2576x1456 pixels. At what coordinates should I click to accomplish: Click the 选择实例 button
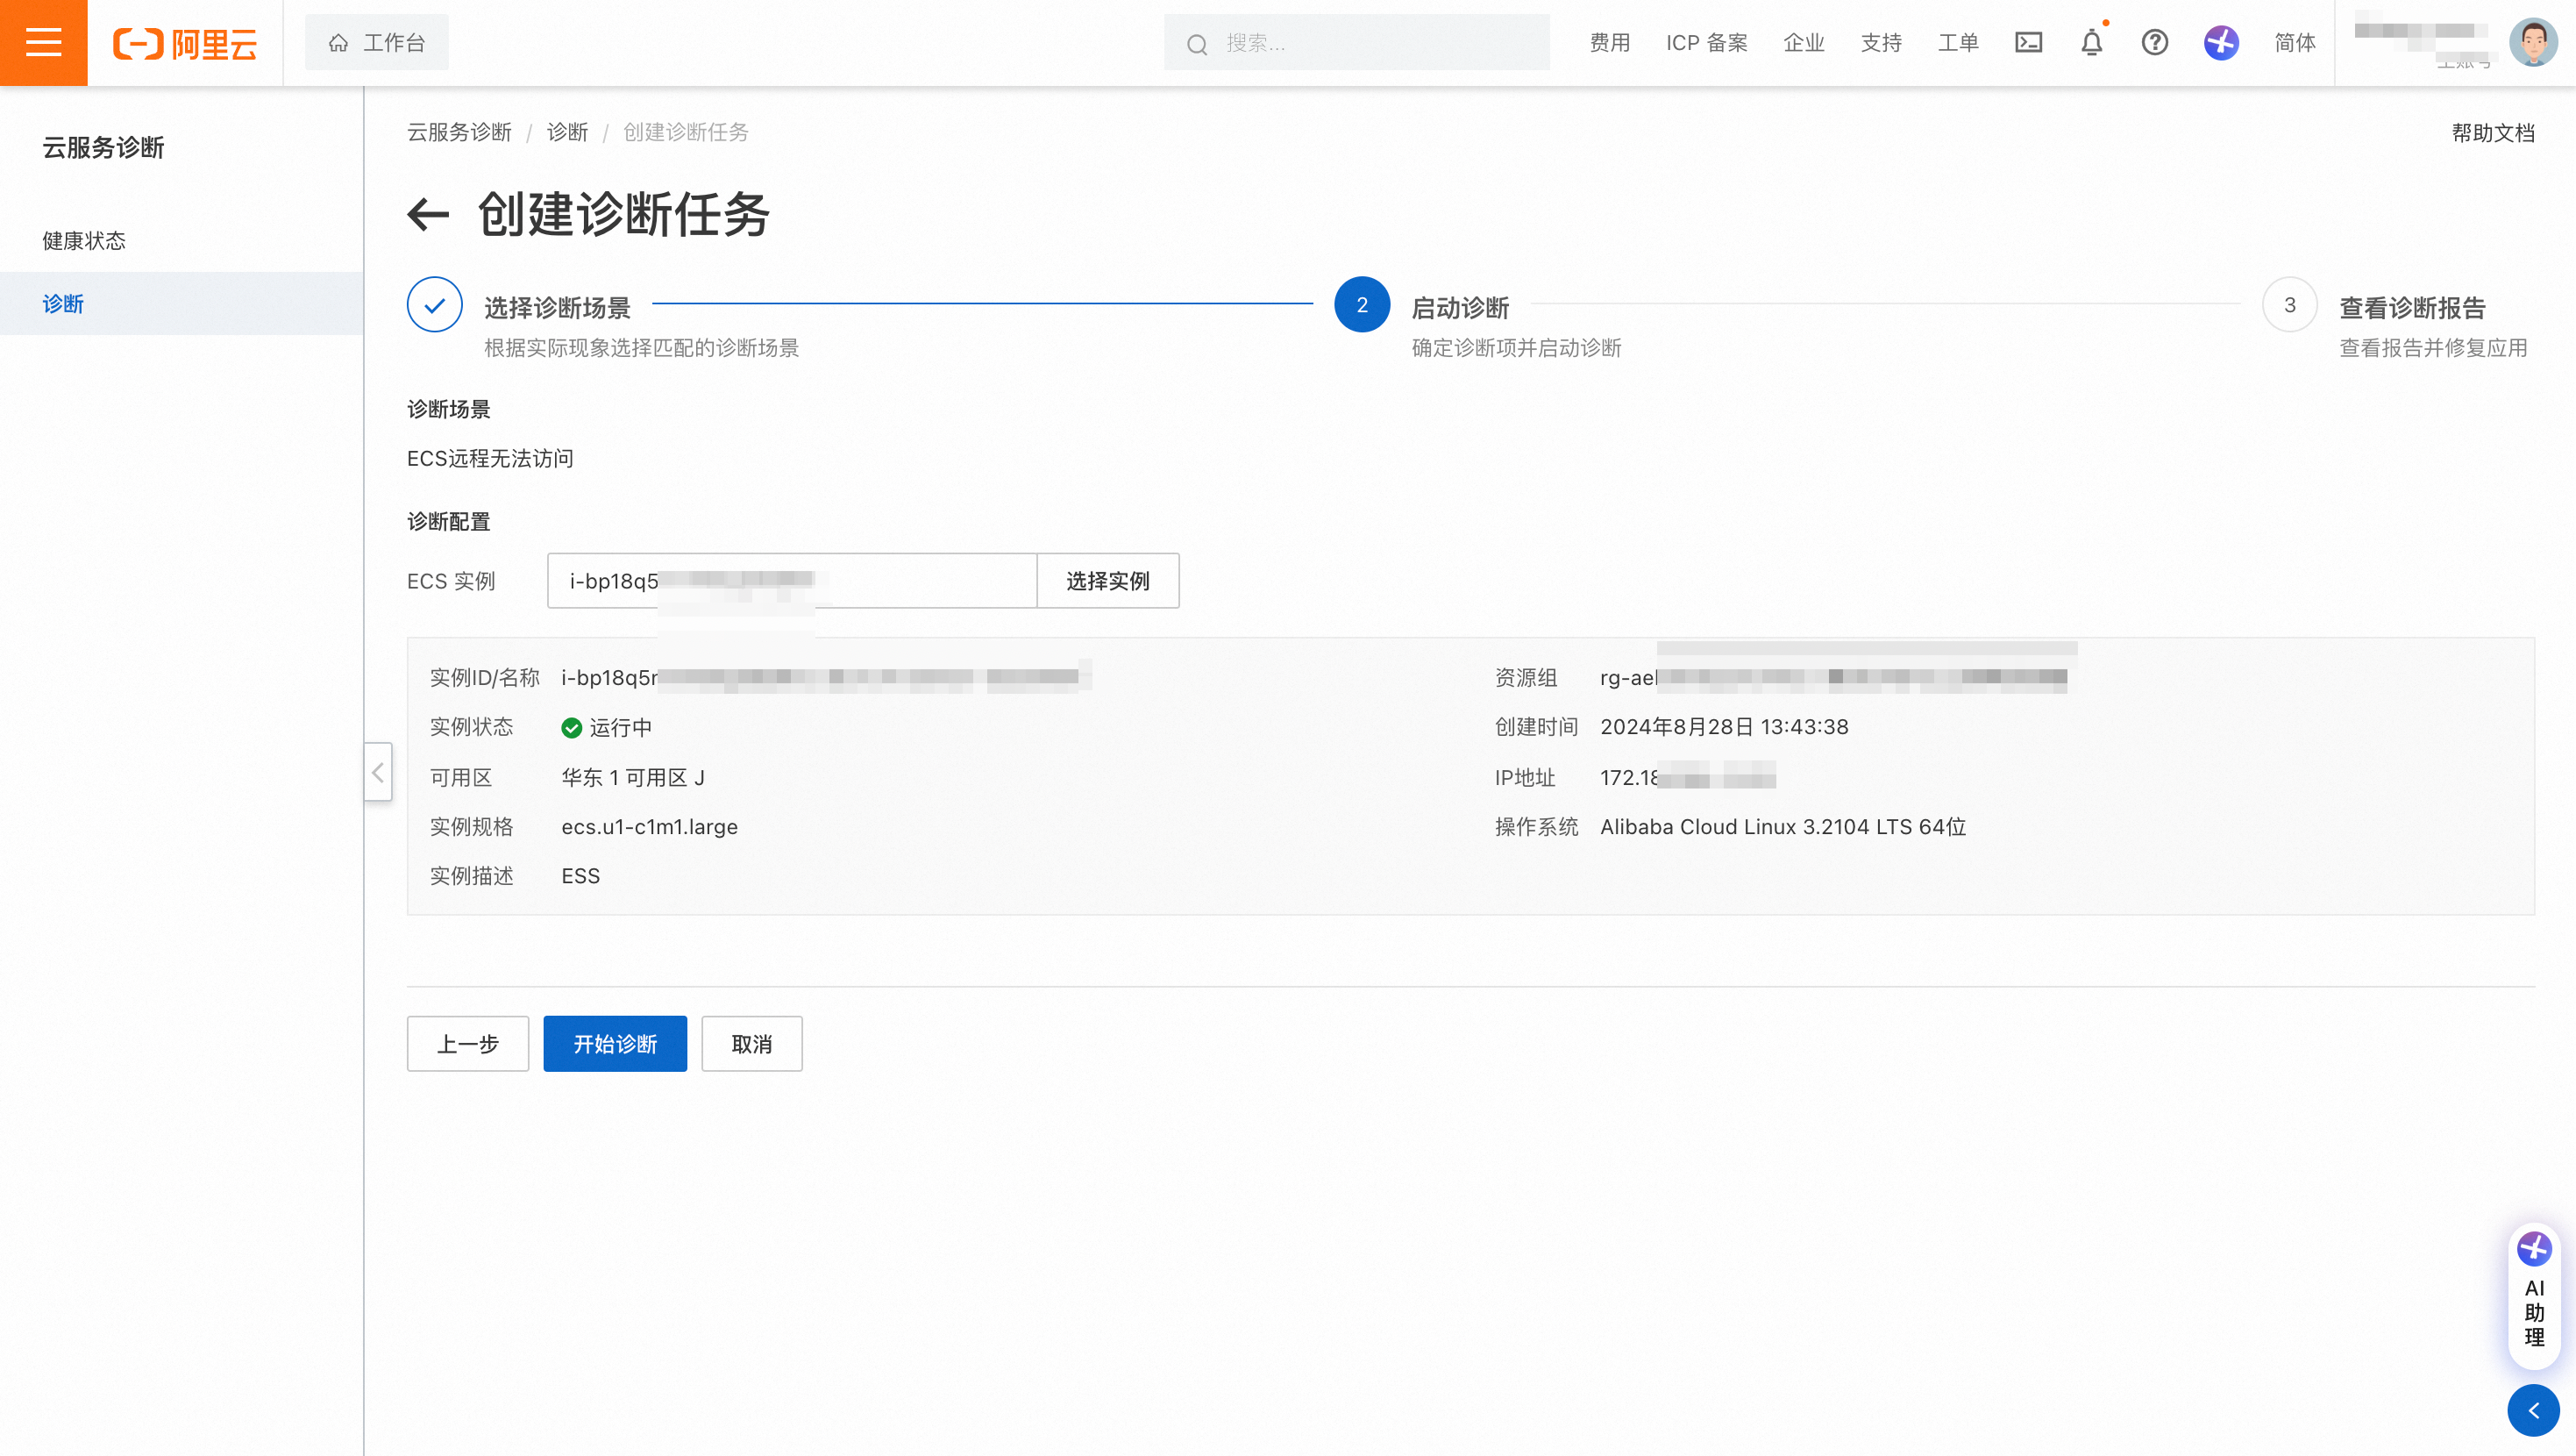pos(1108,581)
